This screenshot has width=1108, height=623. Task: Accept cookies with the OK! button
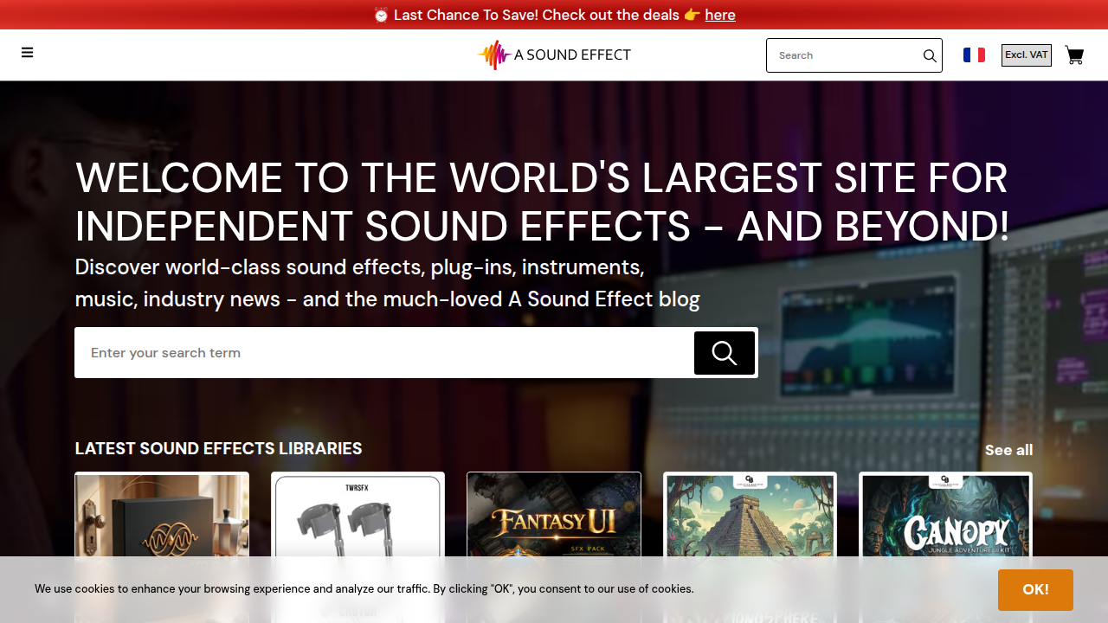(x=1035, y=590)
